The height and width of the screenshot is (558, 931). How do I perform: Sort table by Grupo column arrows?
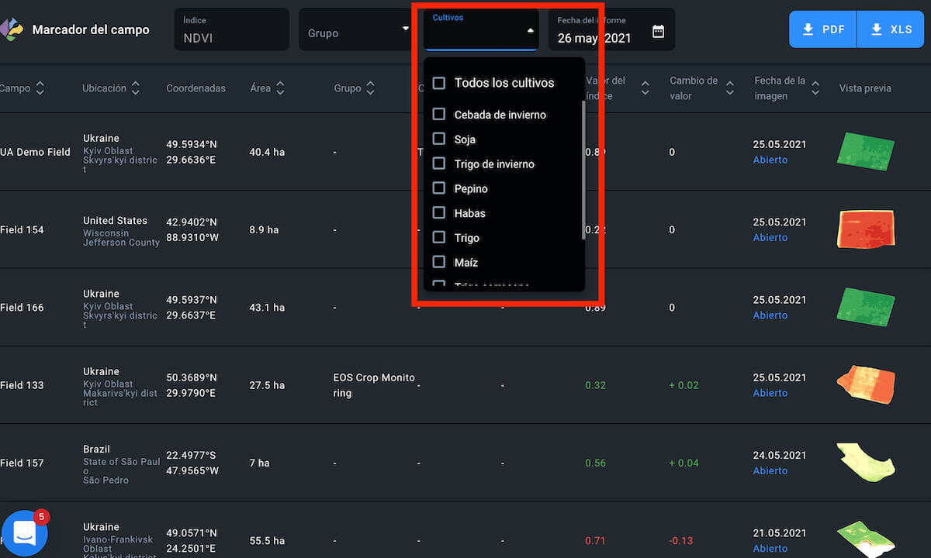(x=370, y=88)
